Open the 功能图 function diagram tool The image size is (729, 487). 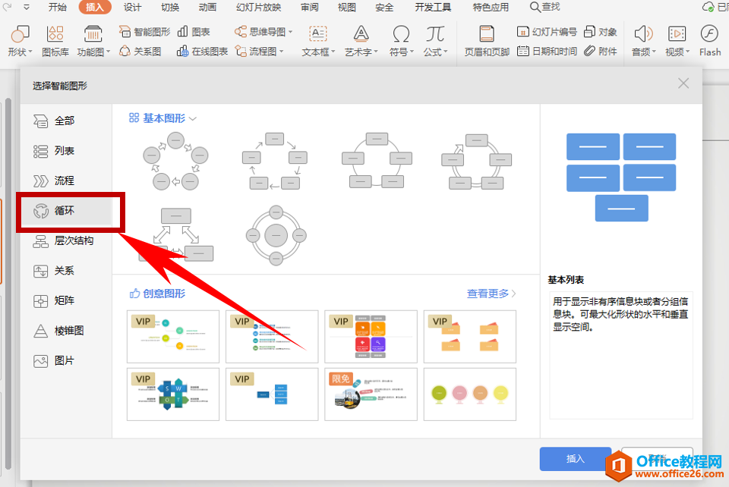coord(93,41)
